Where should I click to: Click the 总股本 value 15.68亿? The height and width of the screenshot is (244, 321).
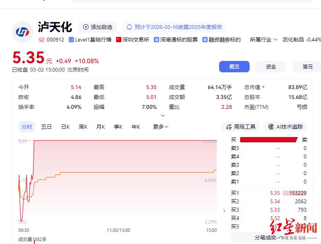click(298, 97)
